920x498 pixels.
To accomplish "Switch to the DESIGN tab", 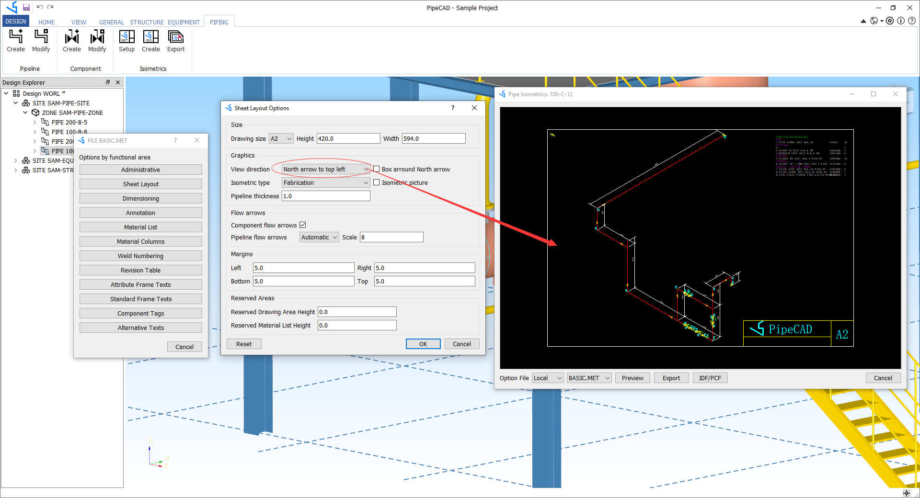I will tap(16, 22).
